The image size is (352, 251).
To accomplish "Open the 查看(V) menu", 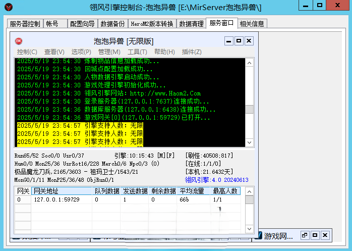I will (54, 52).
